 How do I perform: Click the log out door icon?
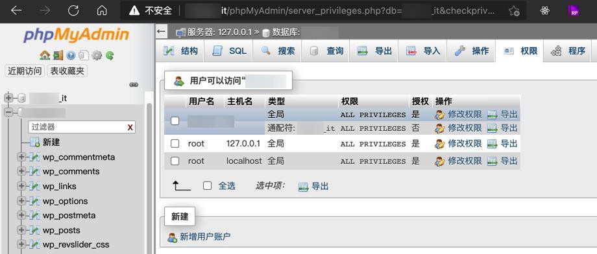click(x=58, y=56)
